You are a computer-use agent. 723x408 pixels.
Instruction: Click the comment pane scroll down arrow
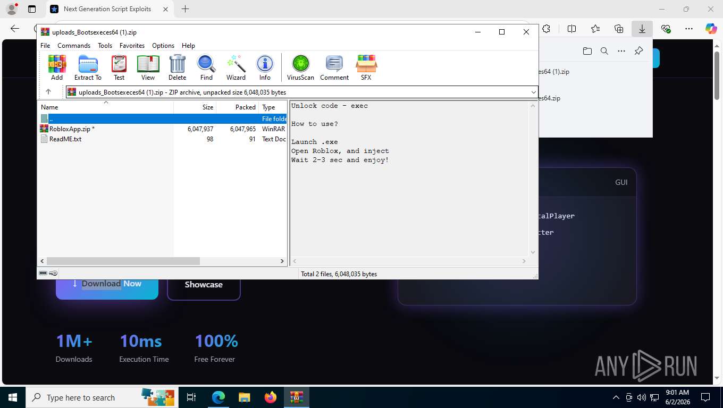coord(533,253)
